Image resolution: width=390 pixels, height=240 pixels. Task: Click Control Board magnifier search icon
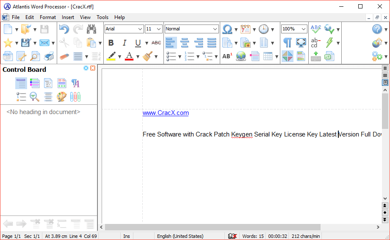pos(34,97)
